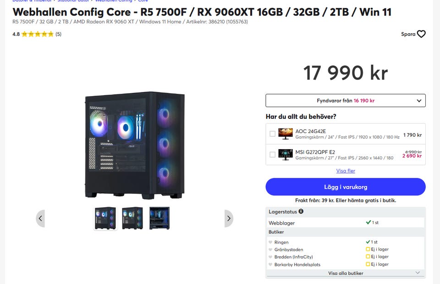The height and width of the screenshot is (284, 440).
Task: Favorite the Ringen store heart
Action: coord(270,242)
